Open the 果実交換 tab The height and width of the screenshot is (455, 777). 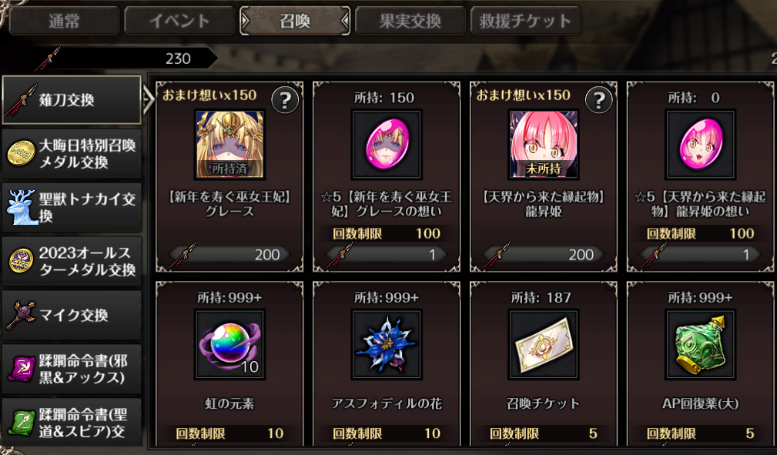(x=410, y=21)
